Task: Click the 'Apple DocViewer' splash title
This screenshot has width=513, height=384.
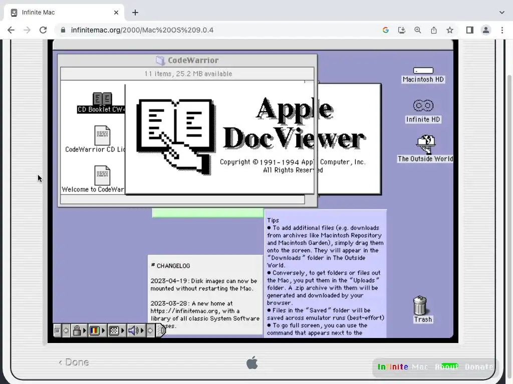Action: (294, 123)
